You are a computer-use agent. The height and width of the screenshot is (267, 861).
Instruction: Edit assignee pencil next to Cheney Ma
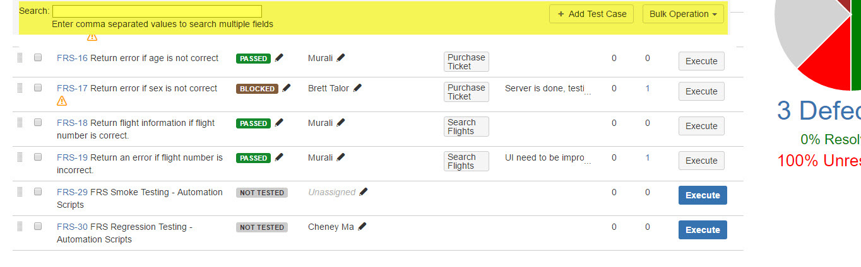pos(362,227)
